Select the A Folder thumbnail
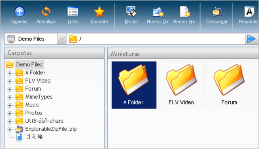The height and width of the screenshot is (149, 259). 134,85
